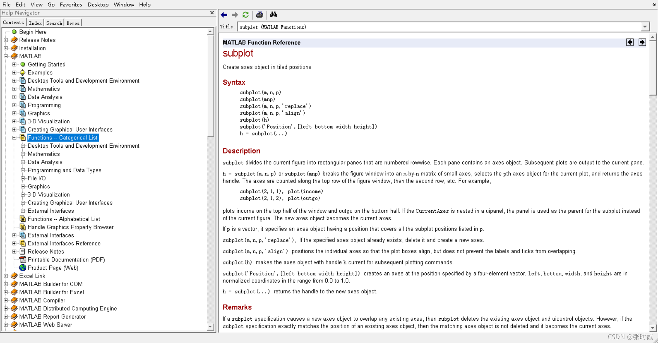
Task: Open the Window menu
Action: (x=124, y=4)
